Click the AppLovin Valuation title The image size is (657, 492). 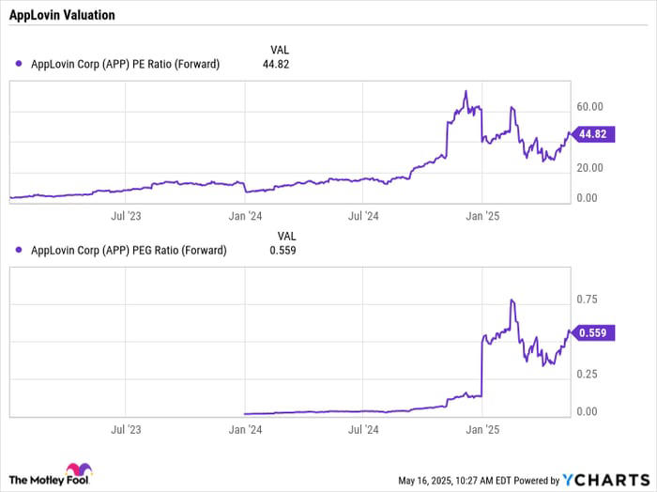[62, 15]
